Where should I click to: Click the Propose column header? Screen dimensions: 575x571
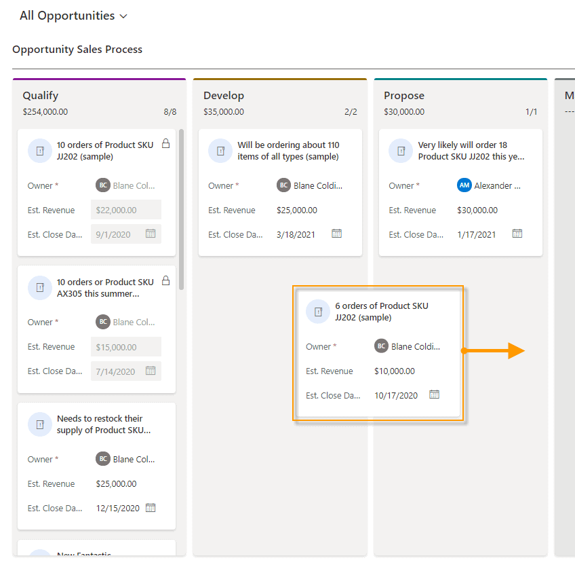coord(404,96)
